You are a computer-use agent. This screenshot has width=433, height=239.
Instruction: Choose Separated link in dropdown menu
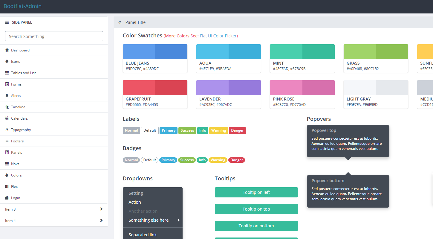coord(143,235)
